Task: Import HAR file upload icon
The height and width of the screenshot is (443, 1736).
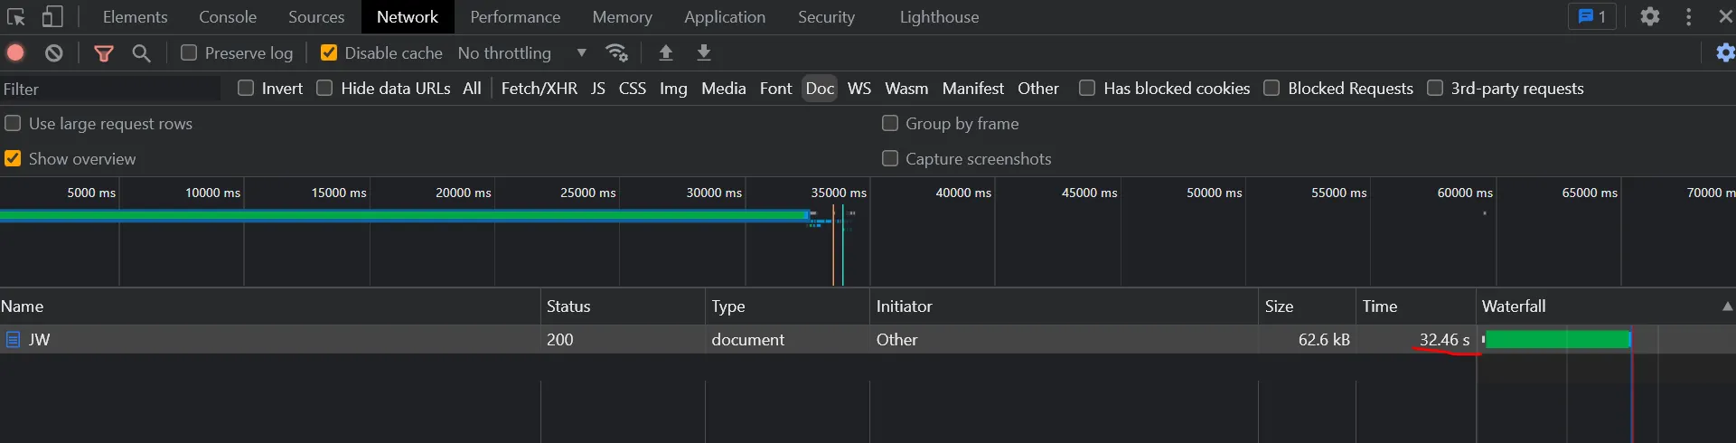Action: click(x=666, y=53)
